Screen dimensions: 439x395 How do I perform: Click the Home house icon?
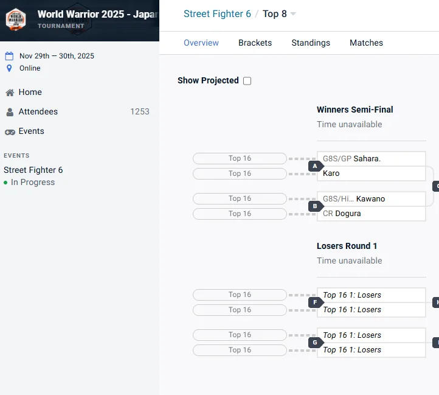pyautogui.click(x=10, y=93)
